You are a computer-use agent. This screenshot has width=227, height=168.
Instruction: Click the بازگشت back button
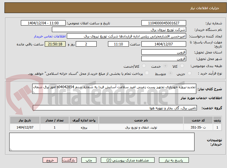(x=69, y=160)
